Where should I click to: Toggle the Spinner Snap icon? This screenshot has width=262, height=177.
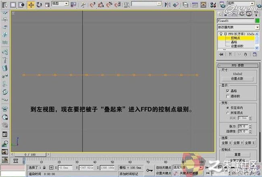coord(118,5)
